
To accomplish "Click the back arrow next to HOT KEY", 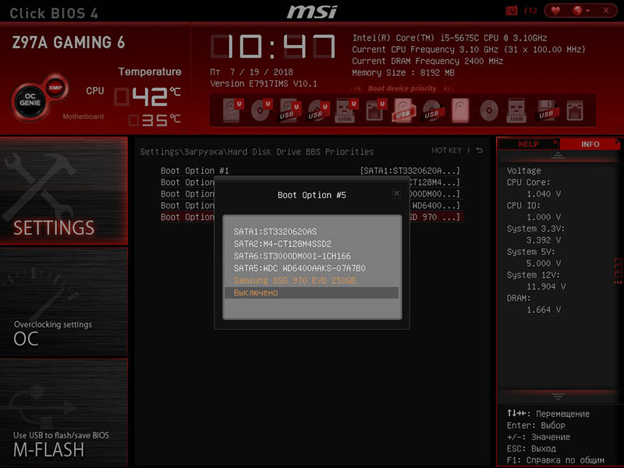I will [x=480, y=151].
